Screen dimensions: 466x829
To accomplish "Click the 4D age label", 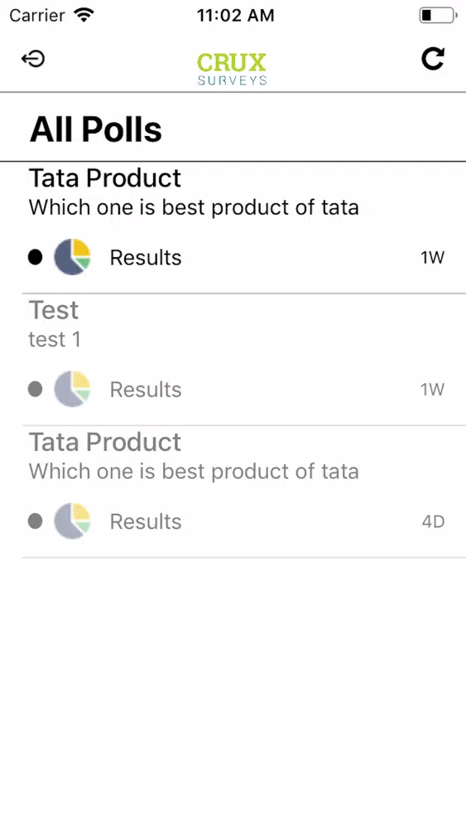I will pyautogui.click(x=433, y=521).
